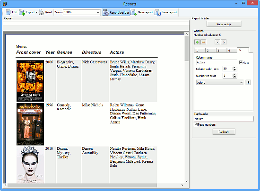This screenshot has height=191, width=260.
Task: Click the Refresh button
Action: (224, 131)
